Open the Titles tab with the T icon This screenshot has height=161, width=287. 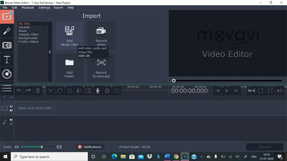click(7, 60)
